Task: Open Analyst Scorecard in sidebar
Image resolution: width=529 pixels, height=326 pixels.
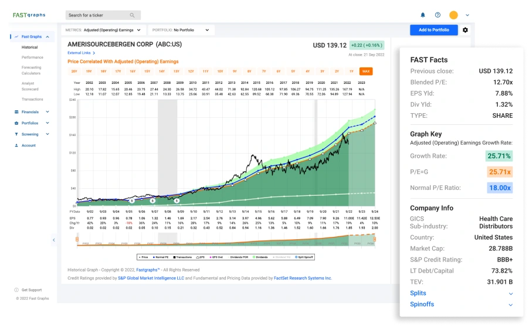Action: [x=30, y=86]
